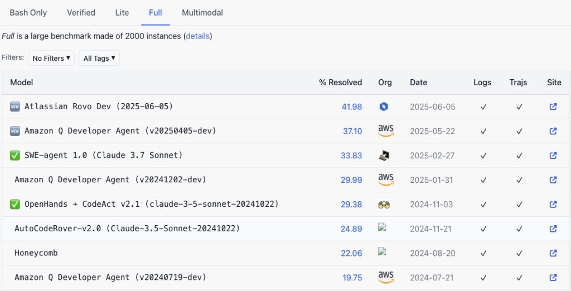The height and width of the screenshot is (291, 571).
Task: Click the OpenHands org logo icon
Action: click(384, 205)
